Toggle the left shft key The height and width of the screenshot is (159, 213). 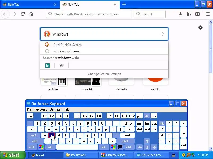35,141
